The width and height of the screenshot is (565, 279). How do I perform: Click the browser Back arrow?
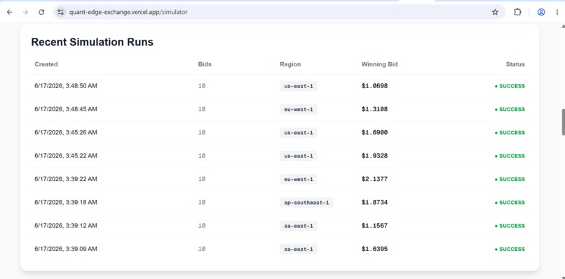[10, 12]
